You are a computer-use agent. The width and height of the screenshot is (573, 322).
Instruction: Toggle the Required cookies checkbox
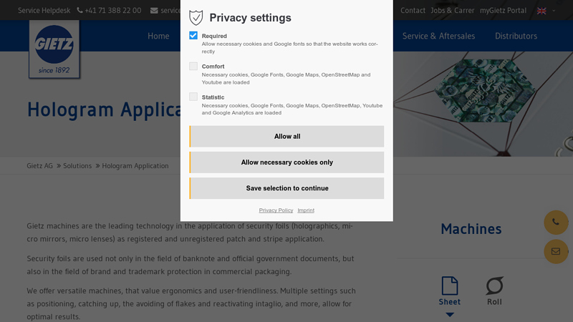pyautogui.click(x=193, y=35)
